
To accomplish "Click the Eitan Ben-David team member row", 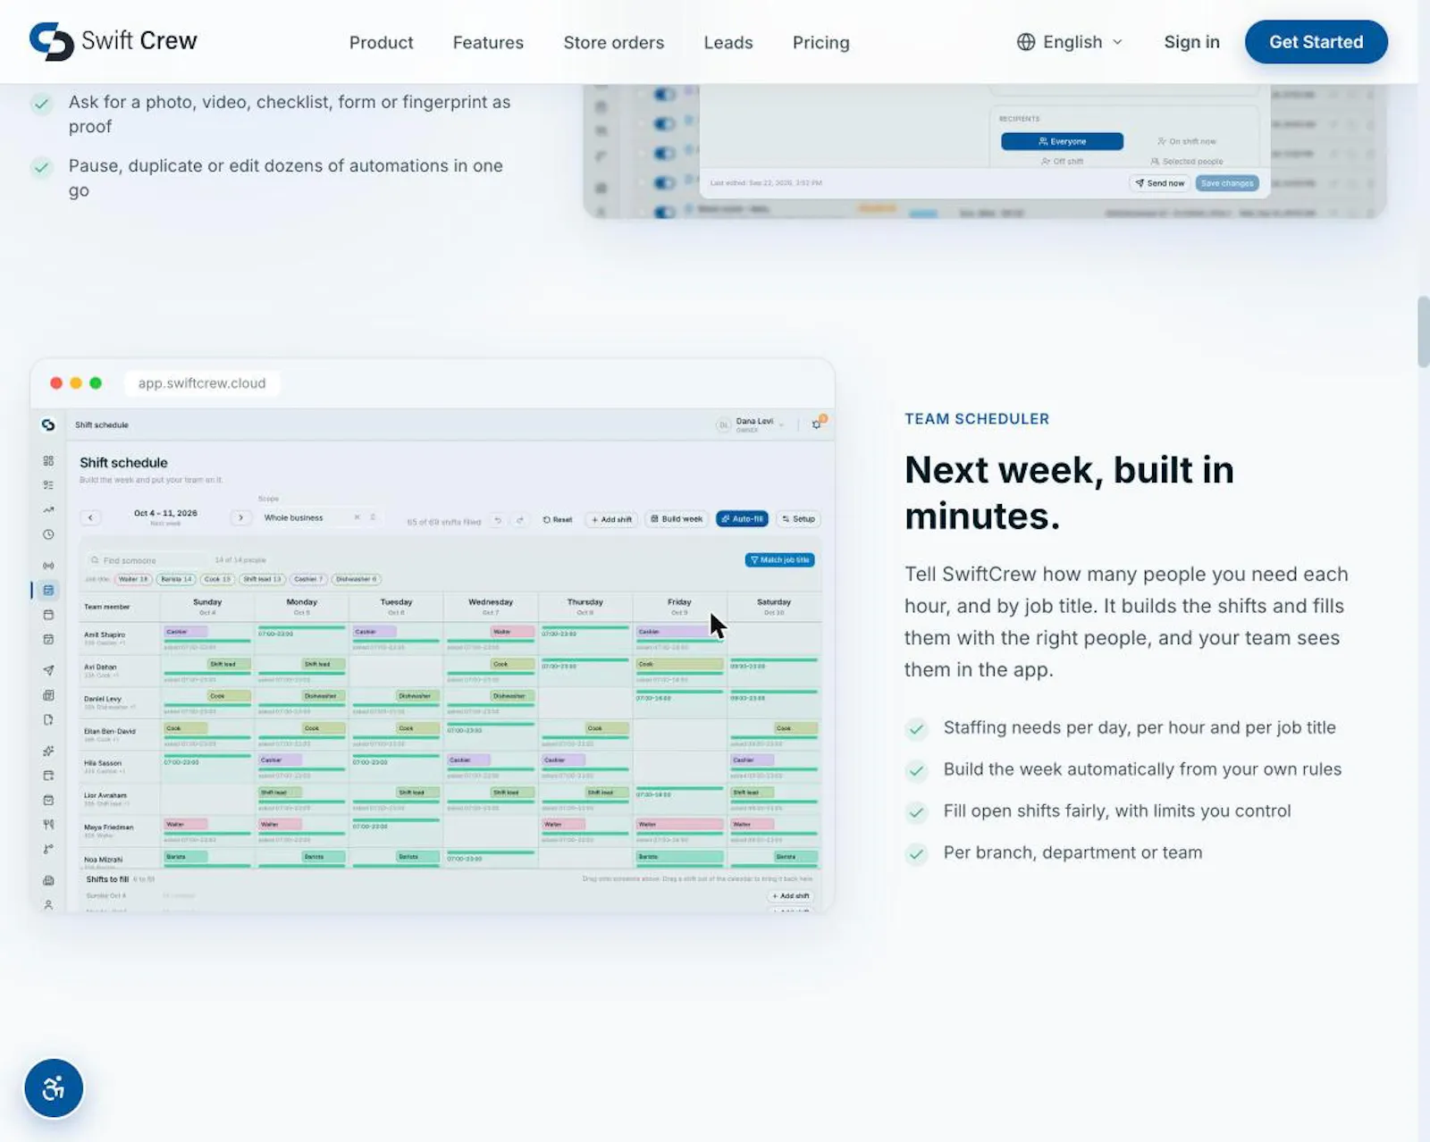I will pyautogui.click(x=451, y=735).
